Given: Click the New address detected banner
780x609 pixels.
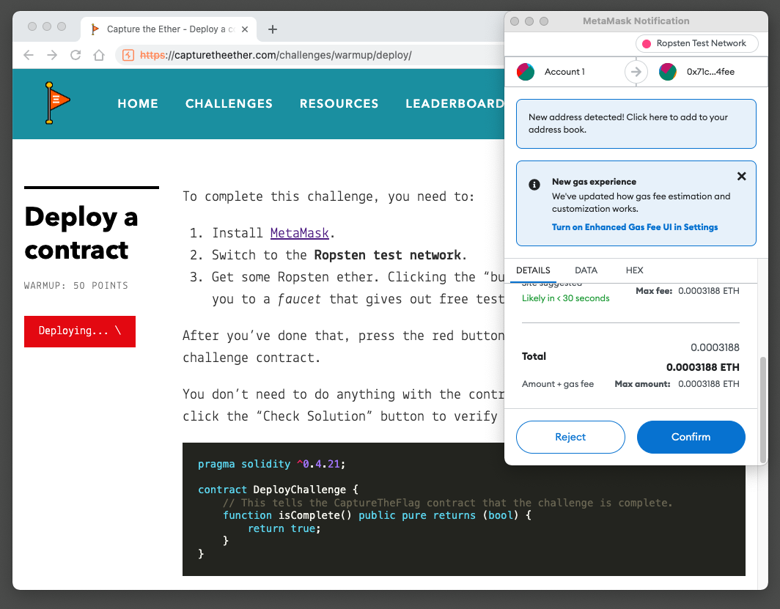Looking at the screenshot, I should 636,124.
